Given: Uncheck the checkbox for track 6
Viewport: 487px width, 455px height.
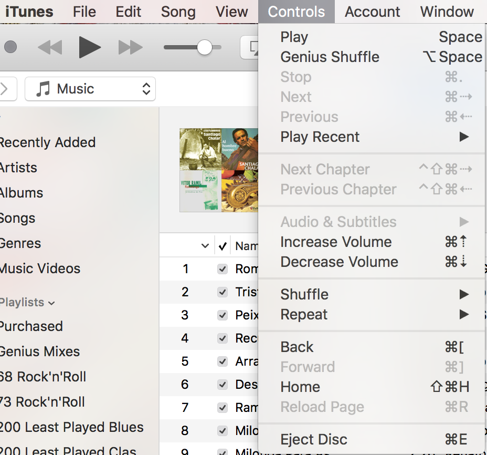Looking at the screenshot, I should 223,385.
